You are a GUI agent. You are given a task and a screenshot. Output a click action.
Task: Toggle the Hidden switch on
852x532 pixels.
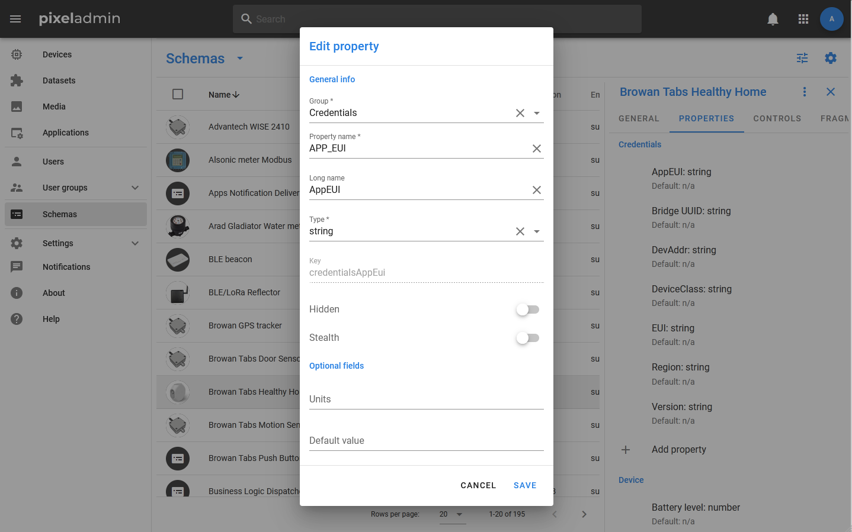click(527, 309)
